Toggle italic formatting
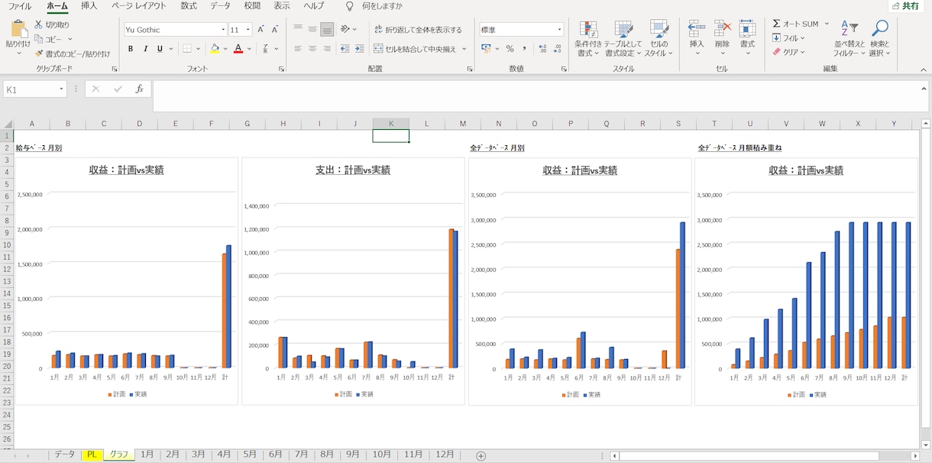This screenshot has height=463, width=932. coord(145,49)
